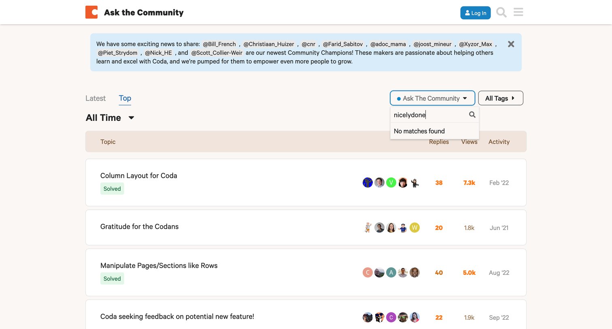Click the Ask the Community site title
The height and width of the screenshot is (329, 612).
tap(144, 13)
